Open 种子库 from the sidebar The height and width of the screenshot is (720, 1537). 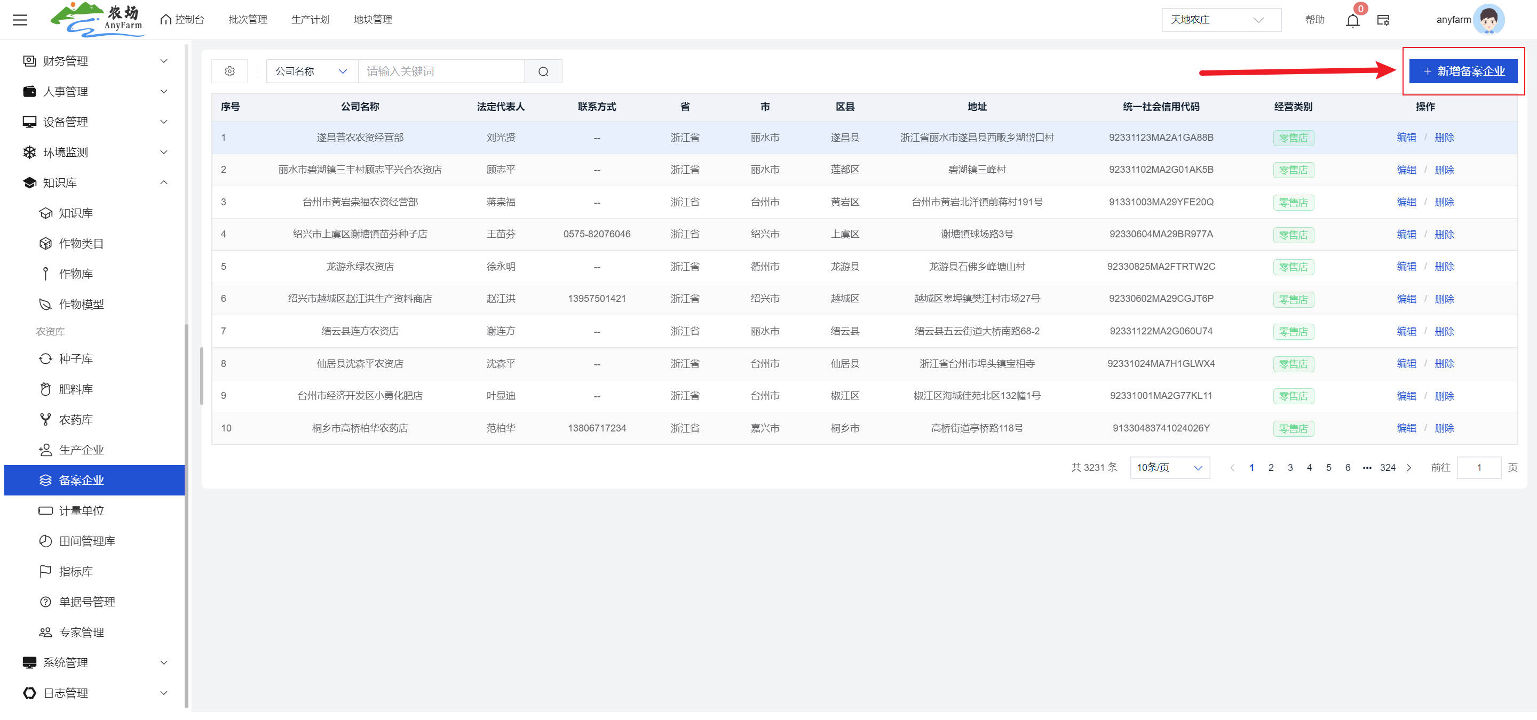[76, 359]
